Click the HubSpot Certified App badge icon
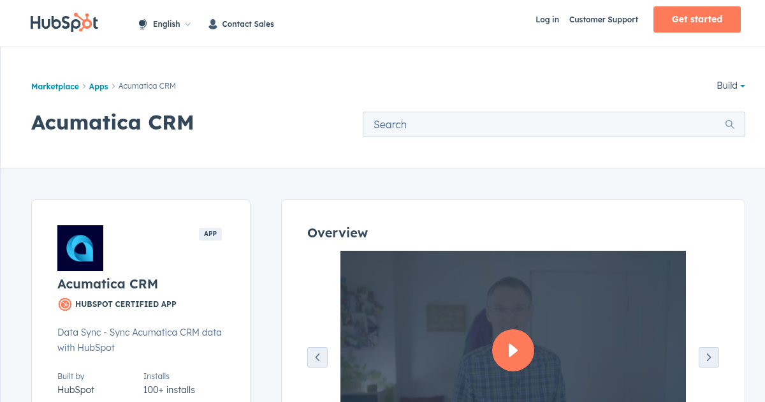Screen dimensions: 765x402 point(64,304)
